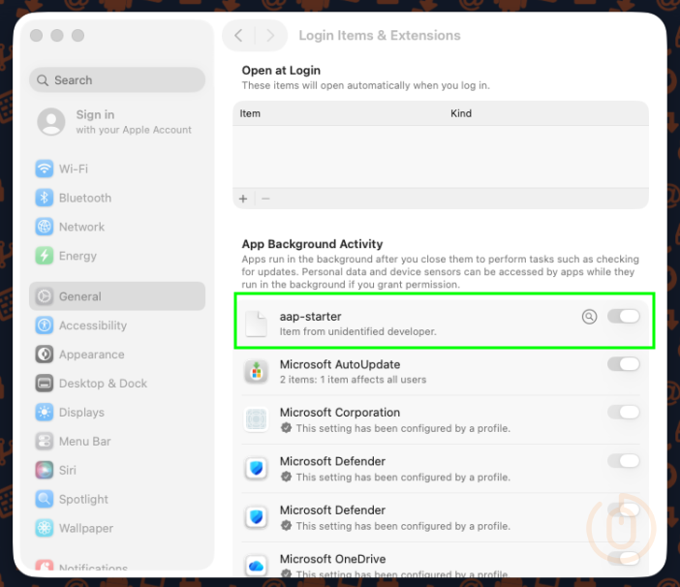Open Desktop & Dock settings
680x587 pixels.
click(117, 384)
